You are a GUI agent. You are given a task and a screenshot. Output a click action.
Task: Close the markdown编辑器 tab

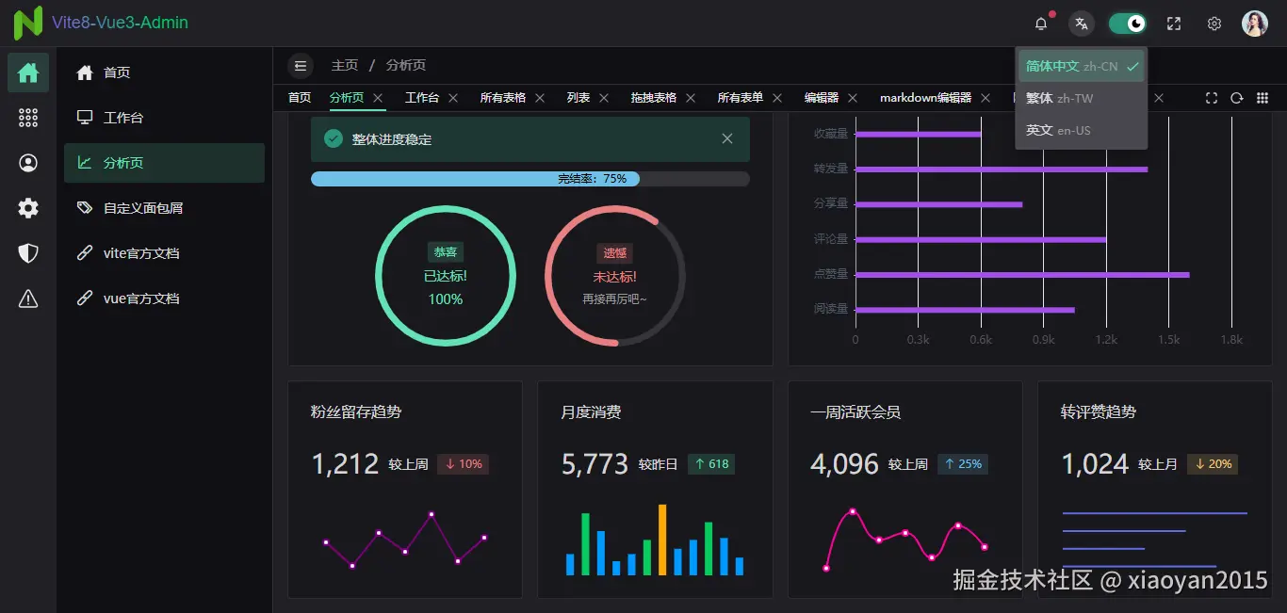pyautogui.click(x=986, y=98)
